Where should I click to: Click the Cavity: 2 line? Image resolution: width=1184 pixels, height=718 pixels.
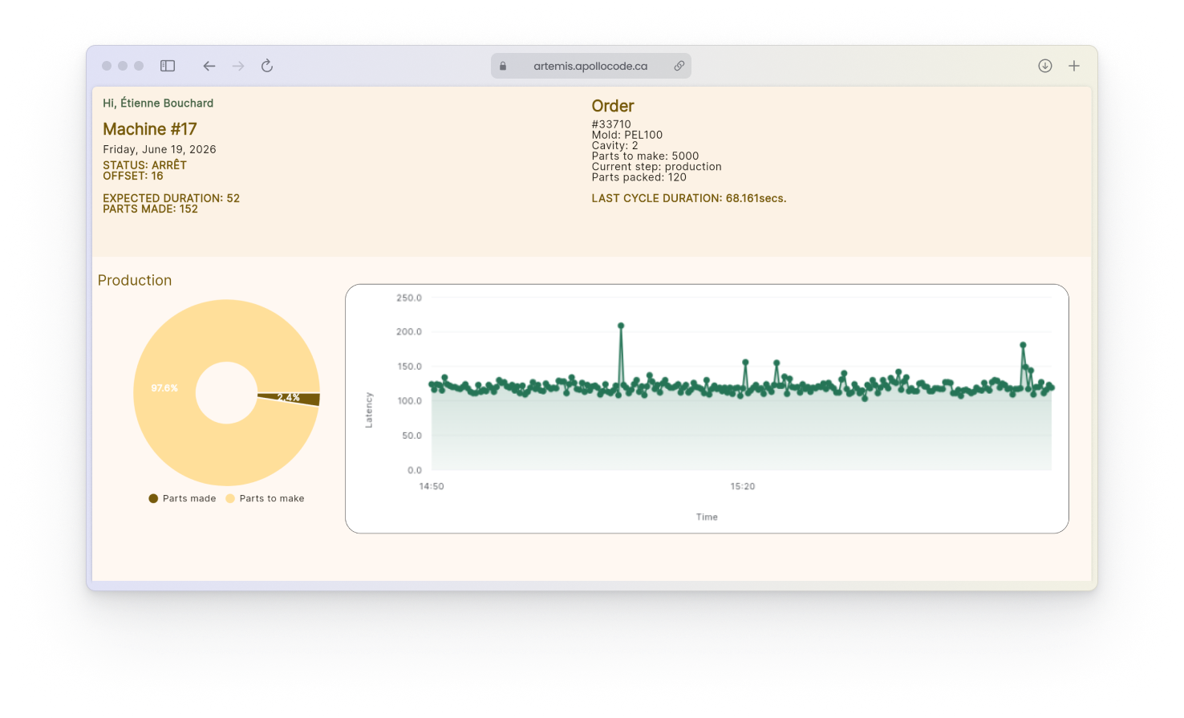click(615, 145)
